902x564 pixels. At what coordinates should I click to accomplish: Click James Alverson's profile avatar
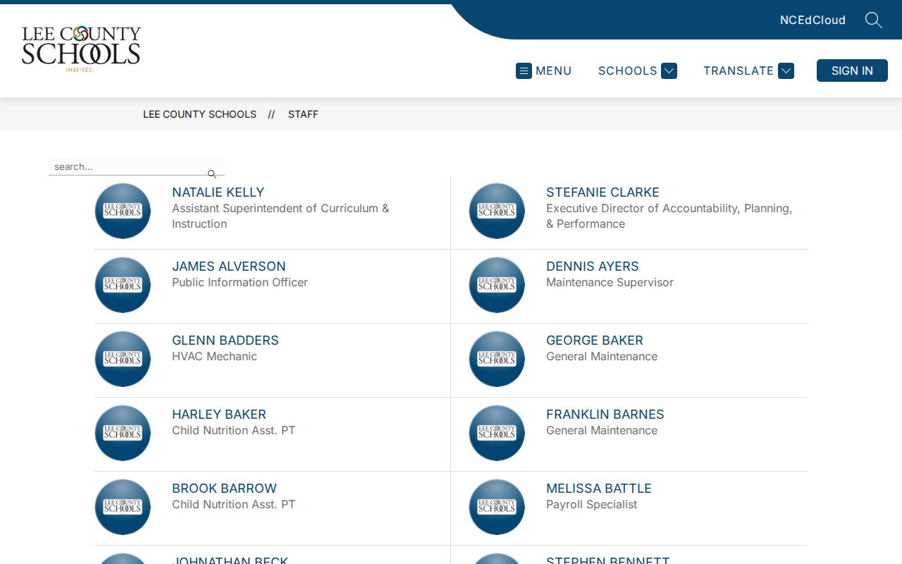(123, 285)
